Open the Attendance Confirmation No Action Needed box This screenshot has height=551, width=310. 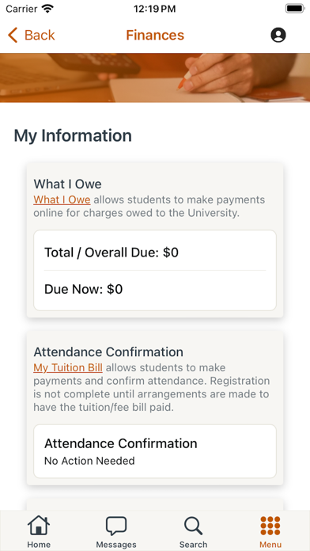[x=155, y=451]
